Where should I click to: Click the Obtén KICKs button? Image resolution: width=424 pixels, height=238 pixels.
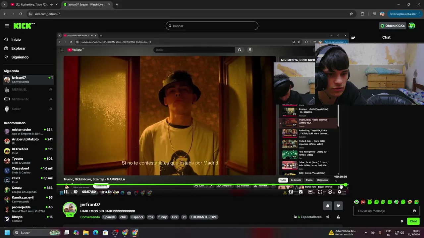pyautogui.click(x=393, y=26)
